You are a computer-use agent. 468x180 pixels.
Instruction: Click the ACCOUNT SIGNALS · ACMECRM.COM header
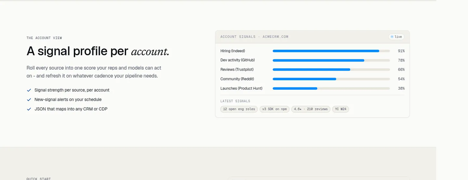254,37
